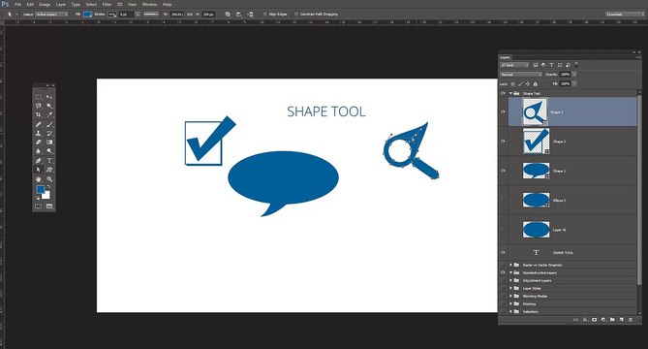Enable the Align Edges checkbox
The height and width of the screenshot is (349, 648).
tap(265, 15)
